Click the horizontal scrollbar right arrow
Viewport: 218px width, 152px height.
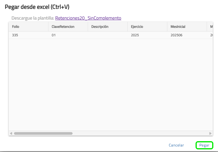click(x=210, y=133)
